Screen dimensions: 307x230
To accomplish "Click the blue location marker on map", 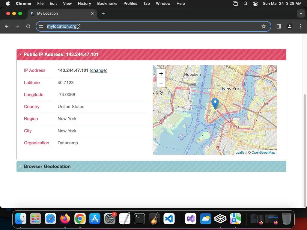I will click(x=215, y=104).
